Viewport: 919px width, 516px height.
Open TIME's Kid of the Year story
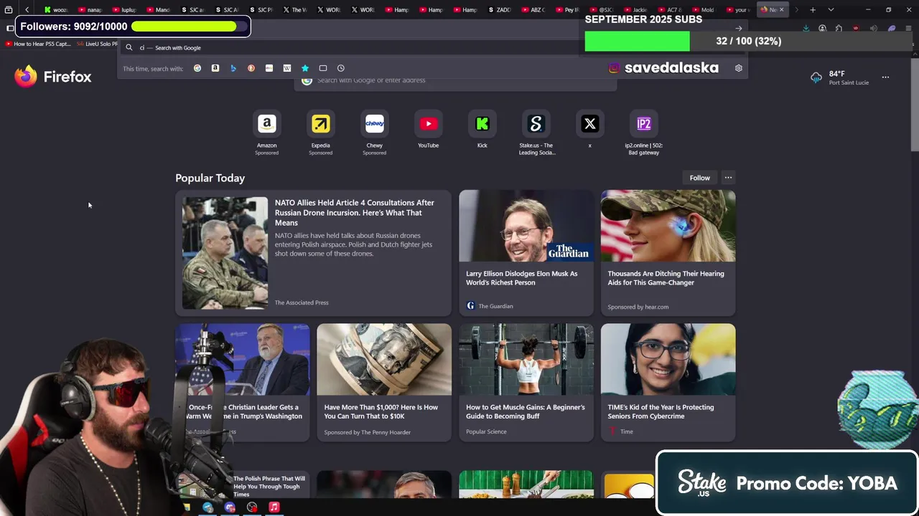pos(668,382)
